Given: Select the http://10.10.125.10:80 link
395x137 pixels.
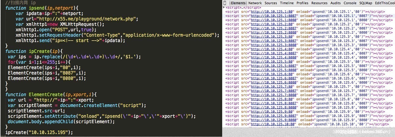Looking at the screenshot, I should pos(273,124).
